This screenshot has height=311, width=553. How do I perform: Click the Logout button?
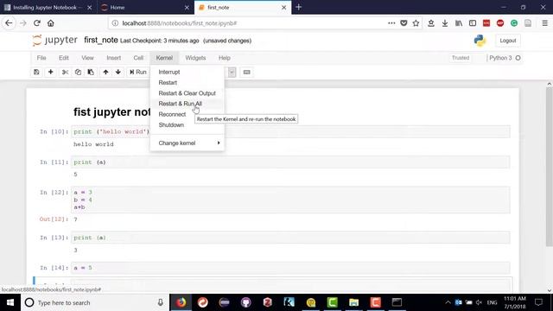(x=507, y=41)
